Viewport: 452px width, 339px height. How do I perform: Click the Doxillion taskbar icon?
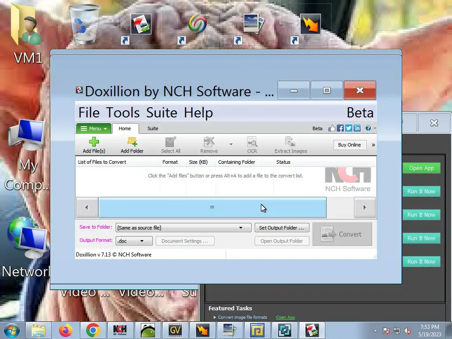click(x=312, y=330)
